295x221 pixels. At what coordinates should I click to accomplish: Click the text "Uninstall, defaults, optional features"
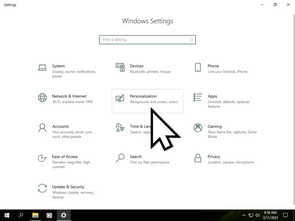pos(228,104)
